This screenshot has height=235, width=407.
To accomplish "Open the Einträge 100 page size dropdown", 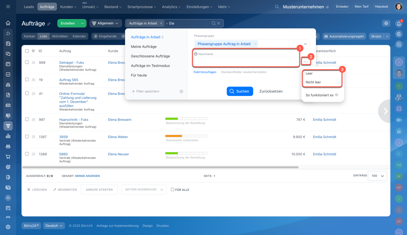I will click(x=377, y=176).
